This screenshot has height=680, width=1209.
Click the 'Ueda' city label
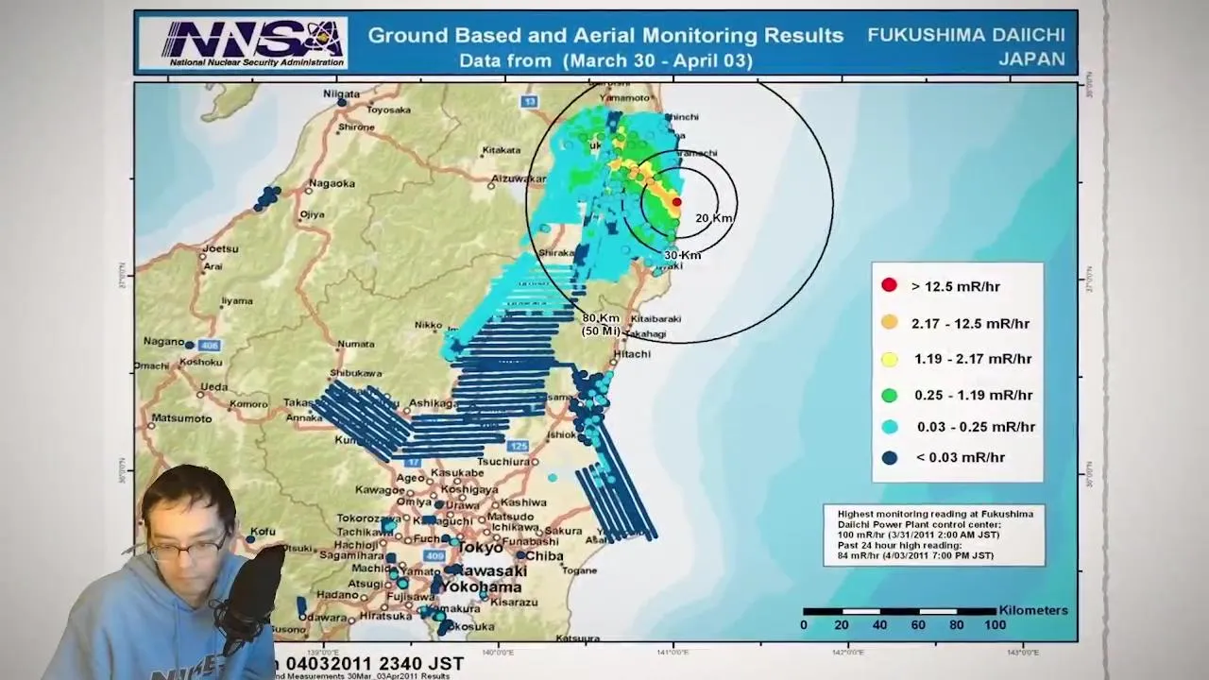click(213, 386)
